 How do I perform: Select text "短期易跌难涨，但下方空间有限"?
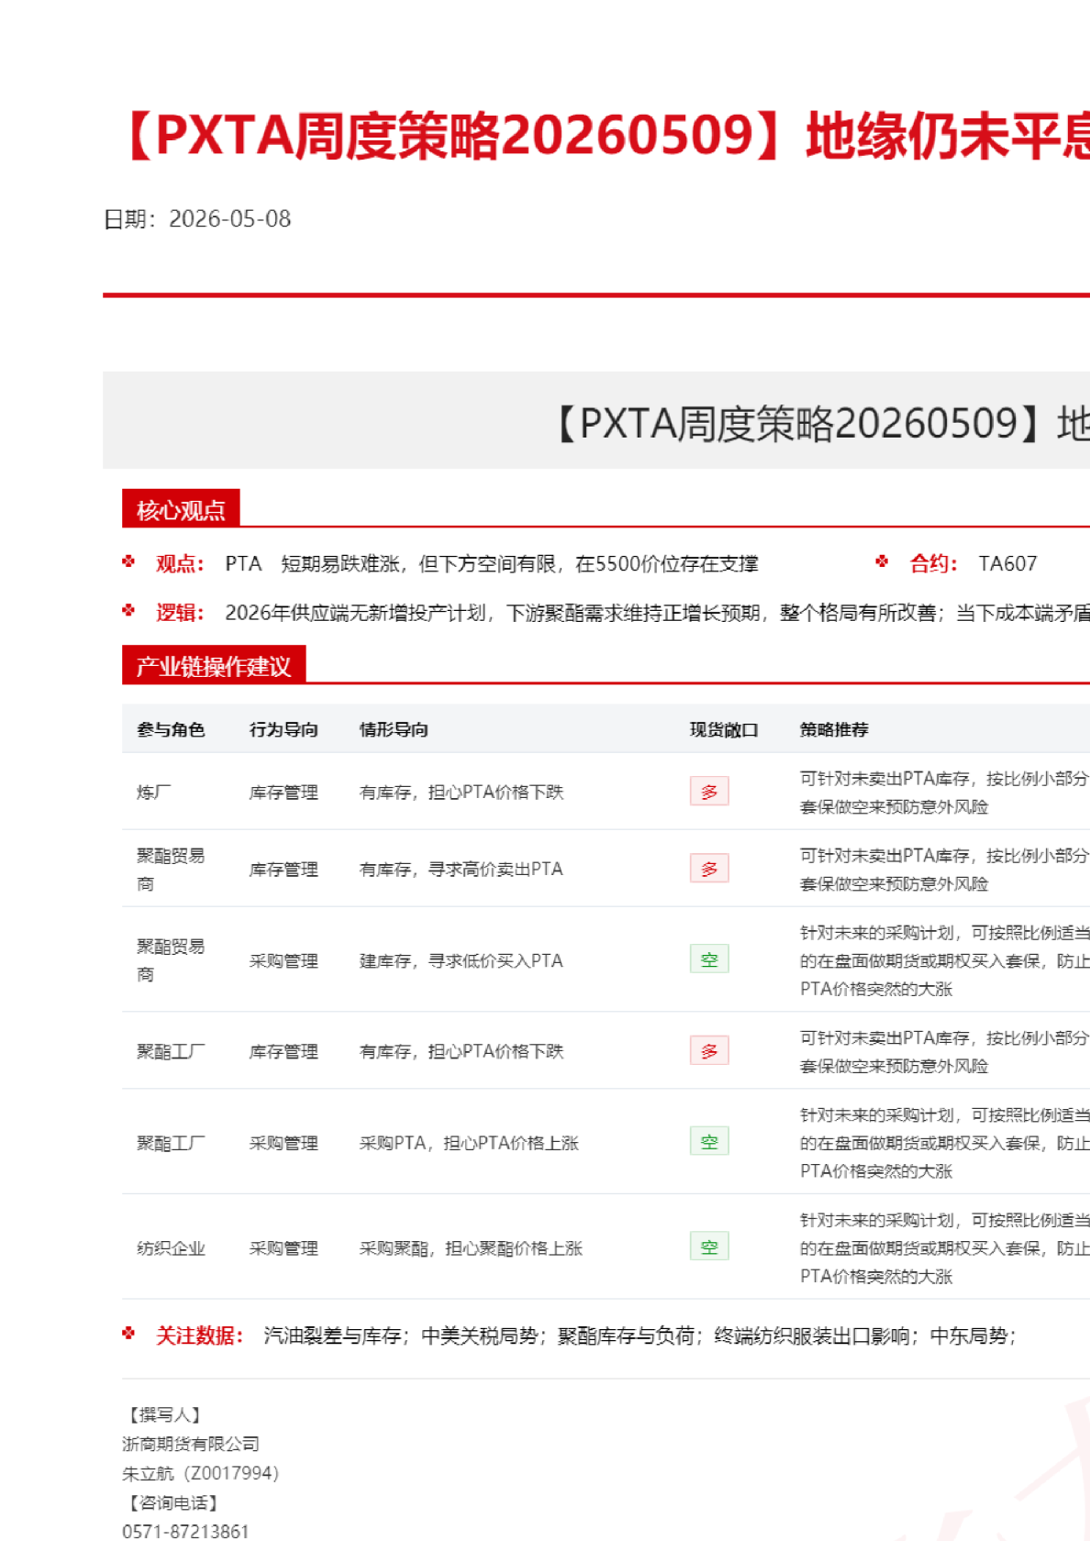(x=418, y=564)
